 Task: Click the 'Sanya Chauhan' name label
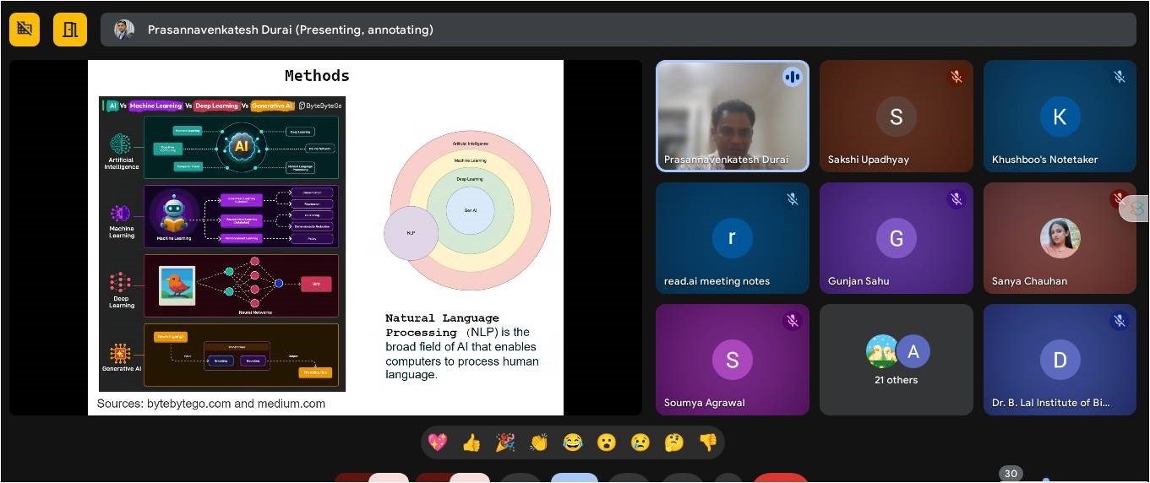point(1029,281)
